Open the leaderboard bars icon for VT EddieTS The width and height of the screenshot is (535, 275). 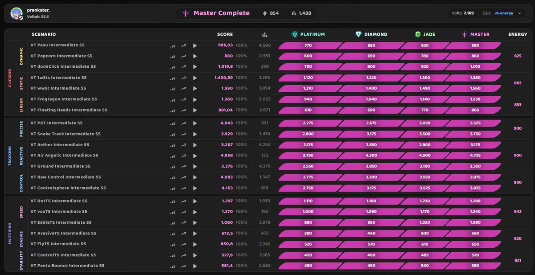click(x=173, y=222)
